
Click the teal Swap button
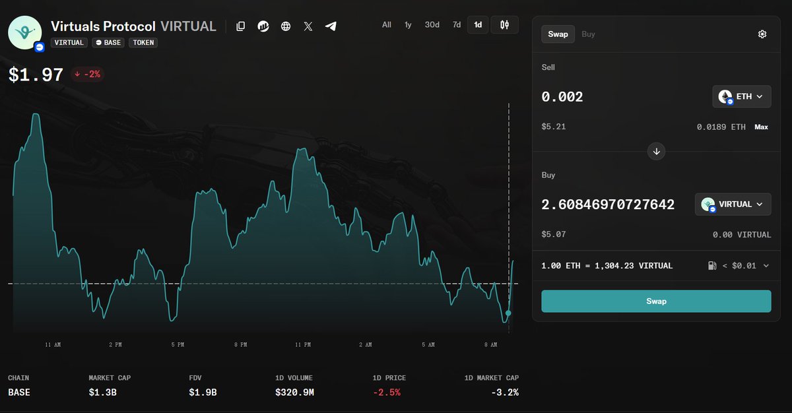coord(656,301)
